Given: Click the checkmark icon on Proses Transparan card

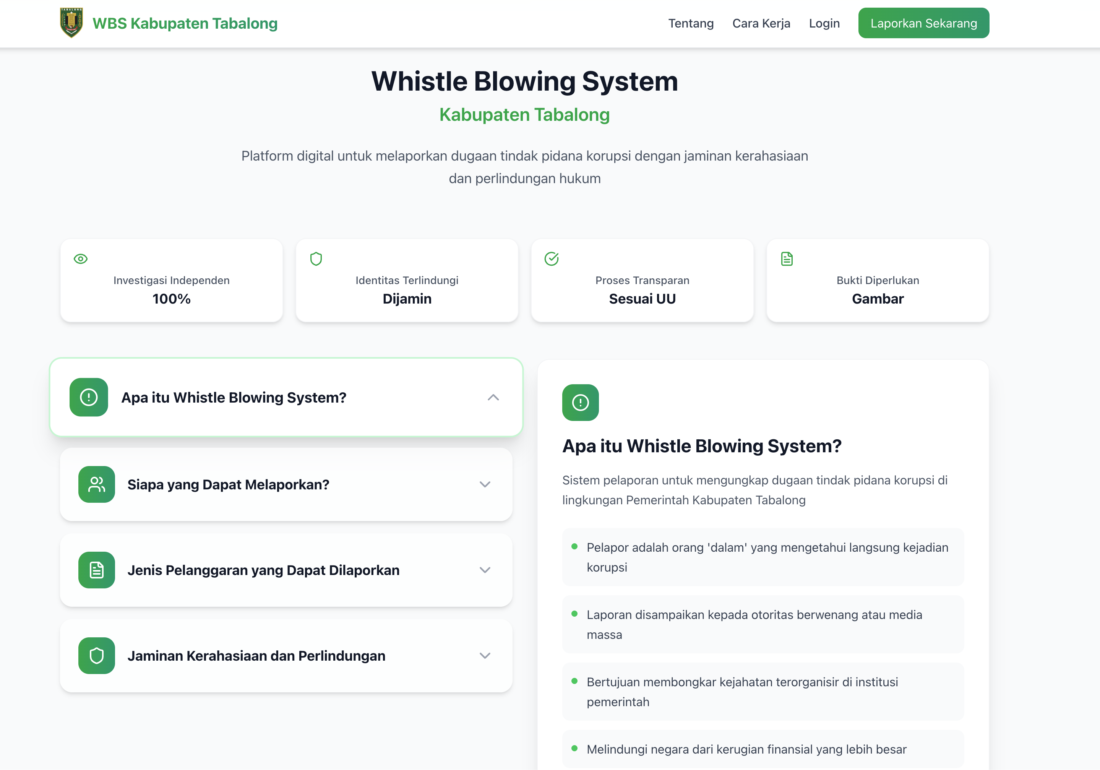Looking at the screenshot, I should coord(552,259).
